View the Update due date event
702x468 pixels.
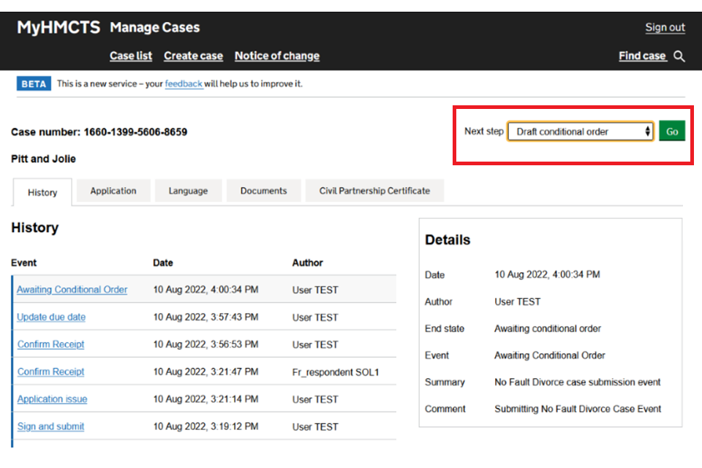pyautogui.click(x=51, y=317)
